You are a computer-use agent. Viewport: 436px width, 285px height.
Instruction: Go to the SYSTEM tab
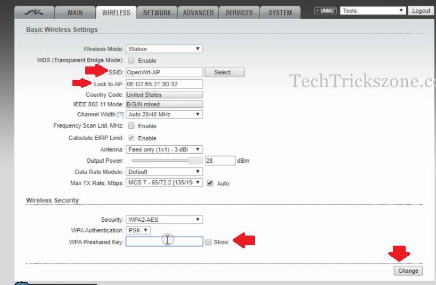pyautogui.click(x=279, y=13)
